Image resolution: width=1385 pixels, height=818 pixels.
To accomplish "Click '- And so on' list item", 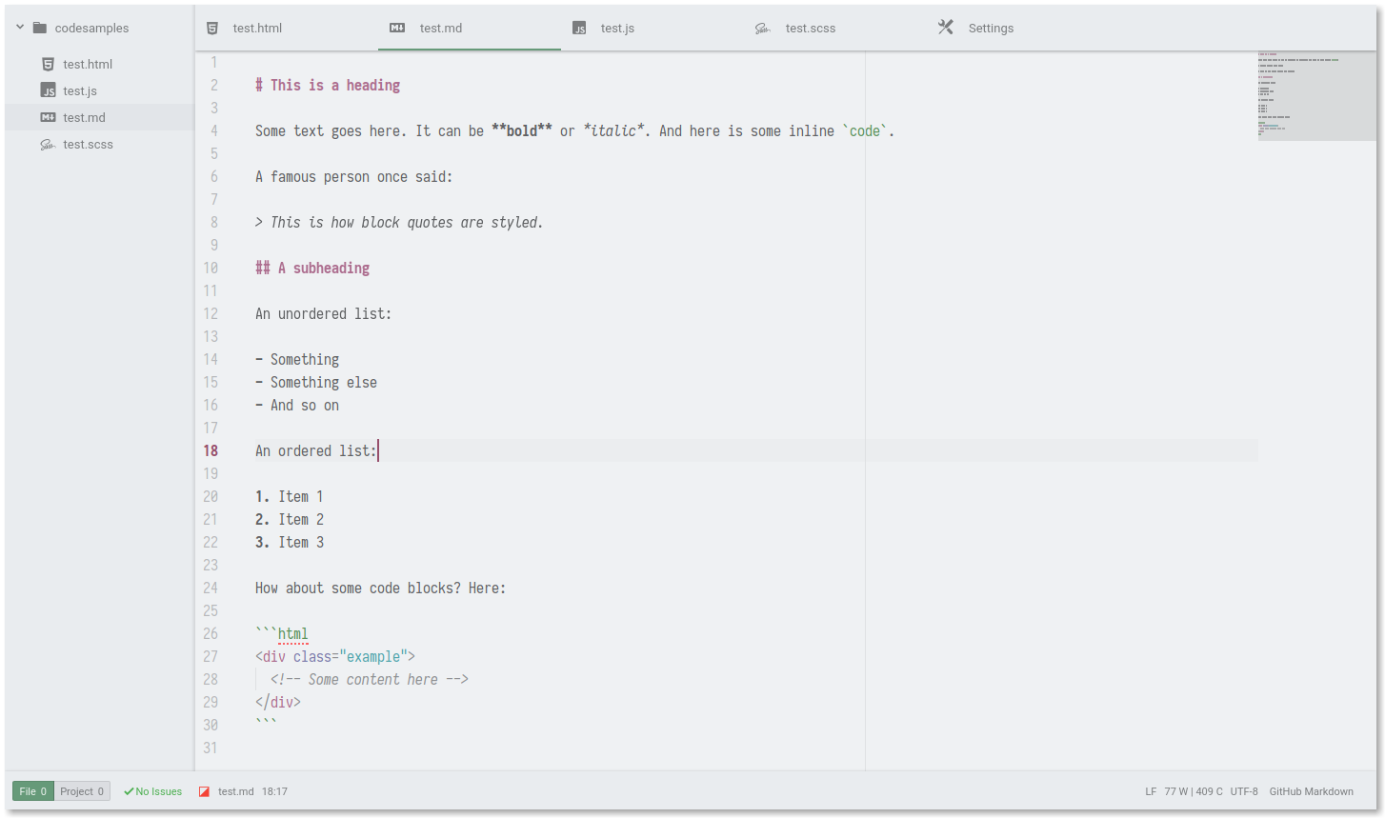I will pos(297,406).
